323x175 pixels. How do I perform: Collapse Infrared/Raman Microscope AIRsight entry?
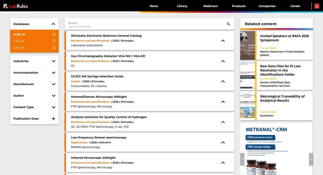[223, 102]
